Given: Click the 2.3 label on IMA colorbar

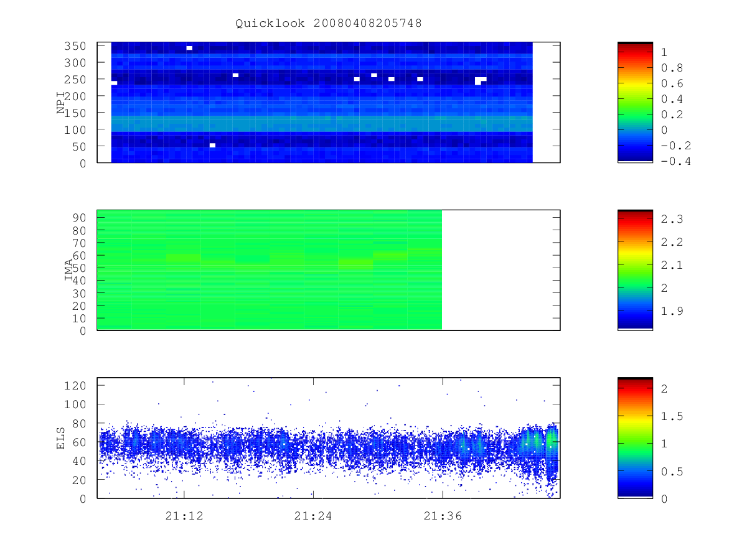Looking at the screenshot, I should click(671, 219).
